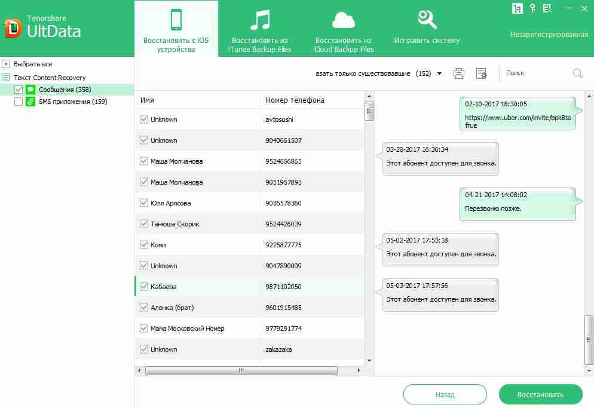This screenshot has width=594, height=408.
Task: Click the search magnifier icon
Action: point(577,73)
